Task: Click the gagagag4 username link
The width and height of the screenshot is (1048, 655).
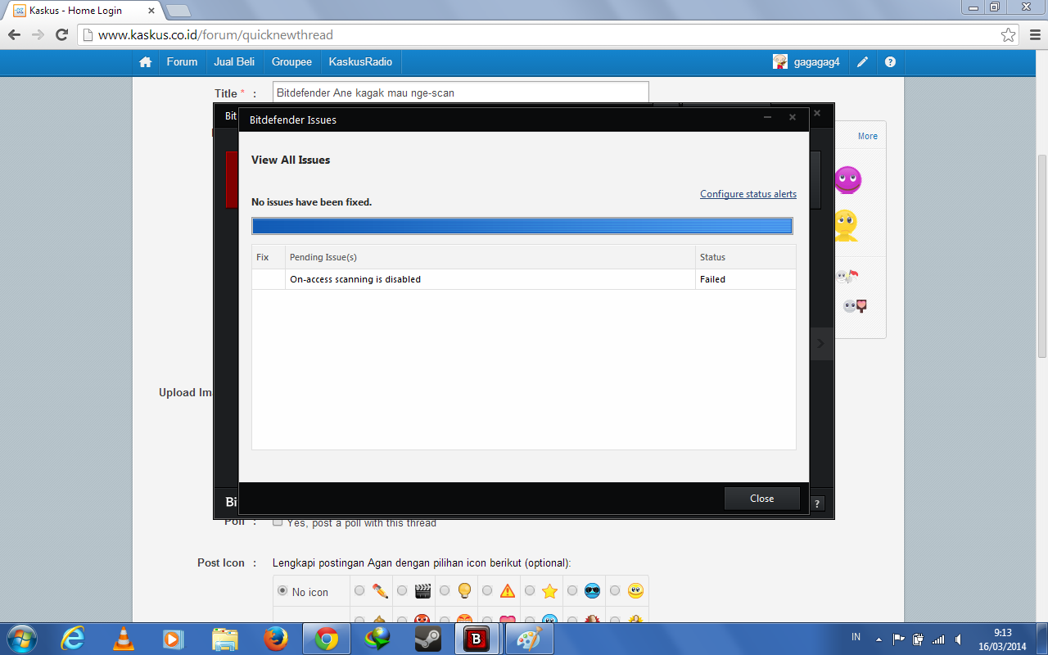Action: [816, 62]
